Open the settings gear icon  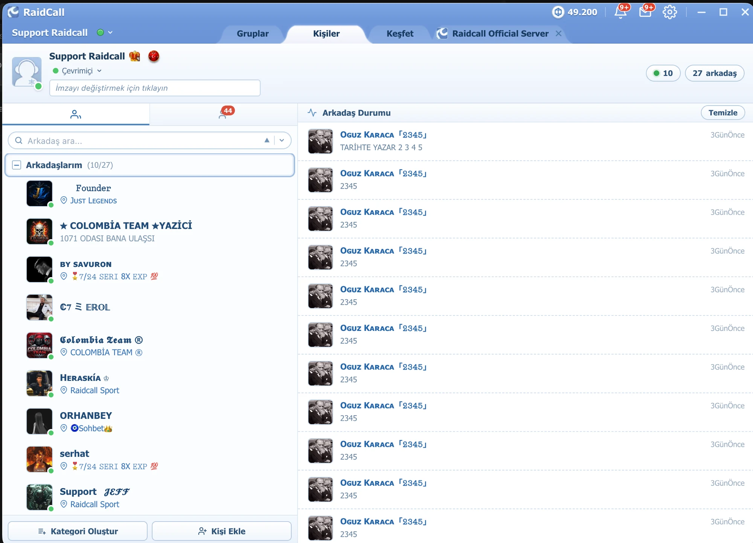(670, 12)
